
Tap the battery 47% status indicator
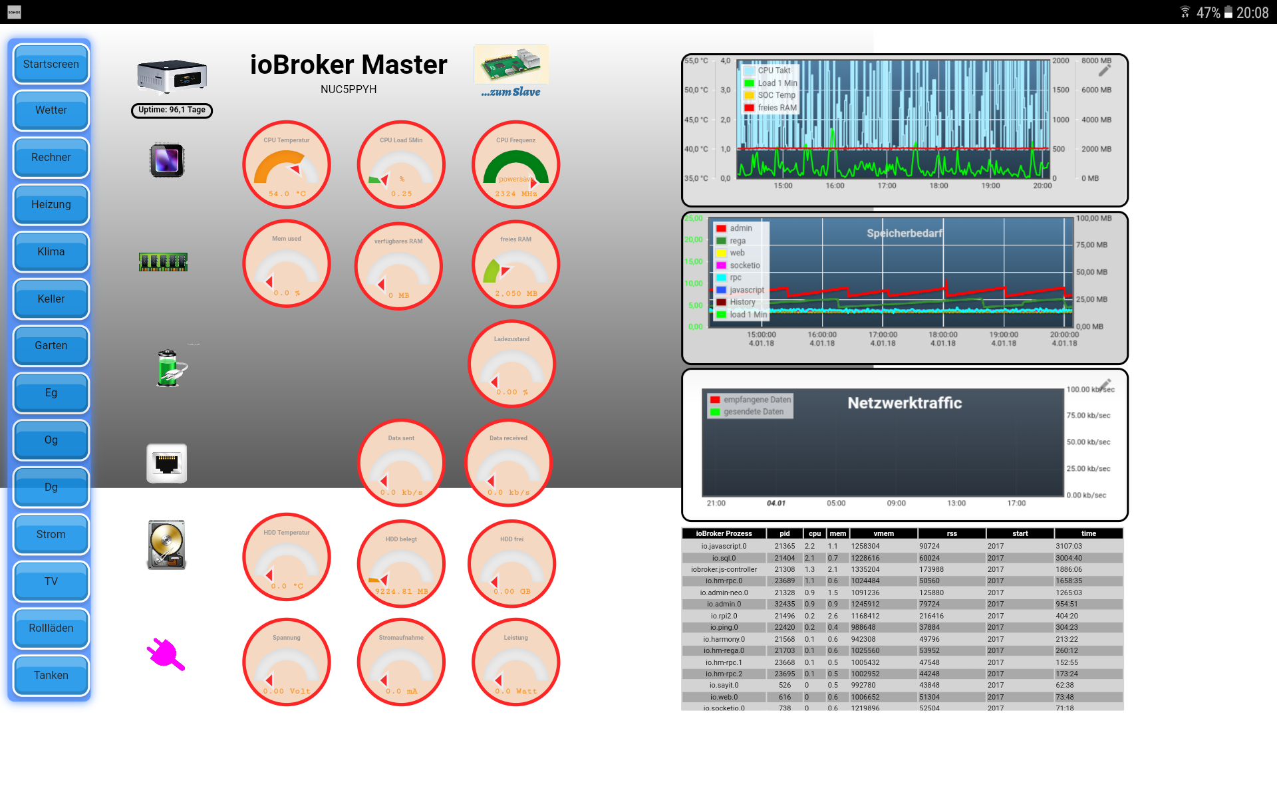(1214, 13)
